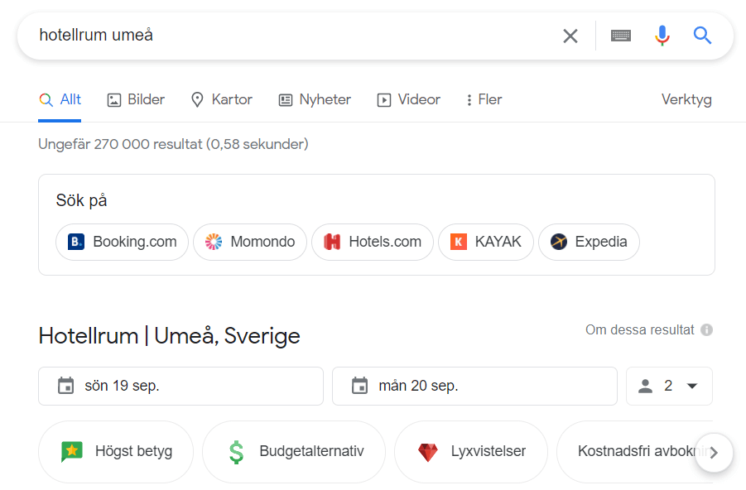Expand the Fler search options menu

pyautogui.click(x=484, y=100)
